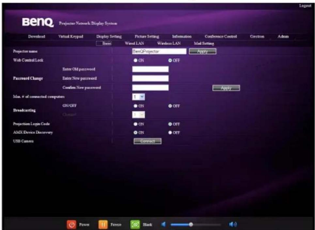The height and width of the screenshot is (230, 315).
Task: Click the volume slider handle
Action: coord(191,224)
